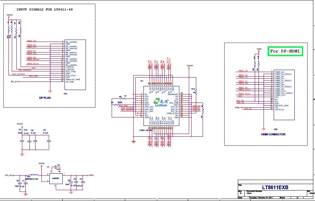The height and width of the screenshot is (201, 315).
Task: Click the R7 500R resistor symbol
Action: [118, 105]
